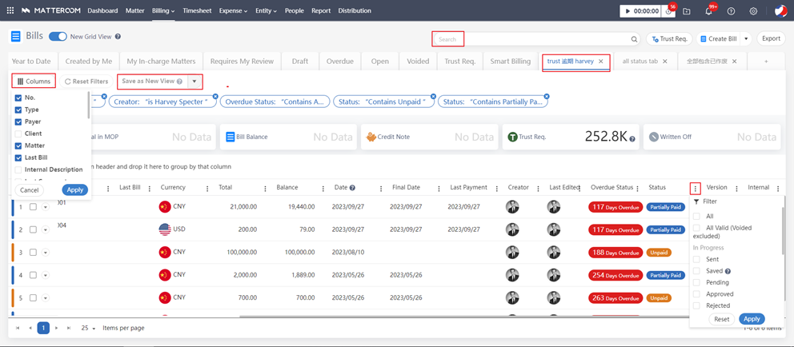Viewport: 794px width, 347px height.
Task: Start the timer play button
Action: 626,11
